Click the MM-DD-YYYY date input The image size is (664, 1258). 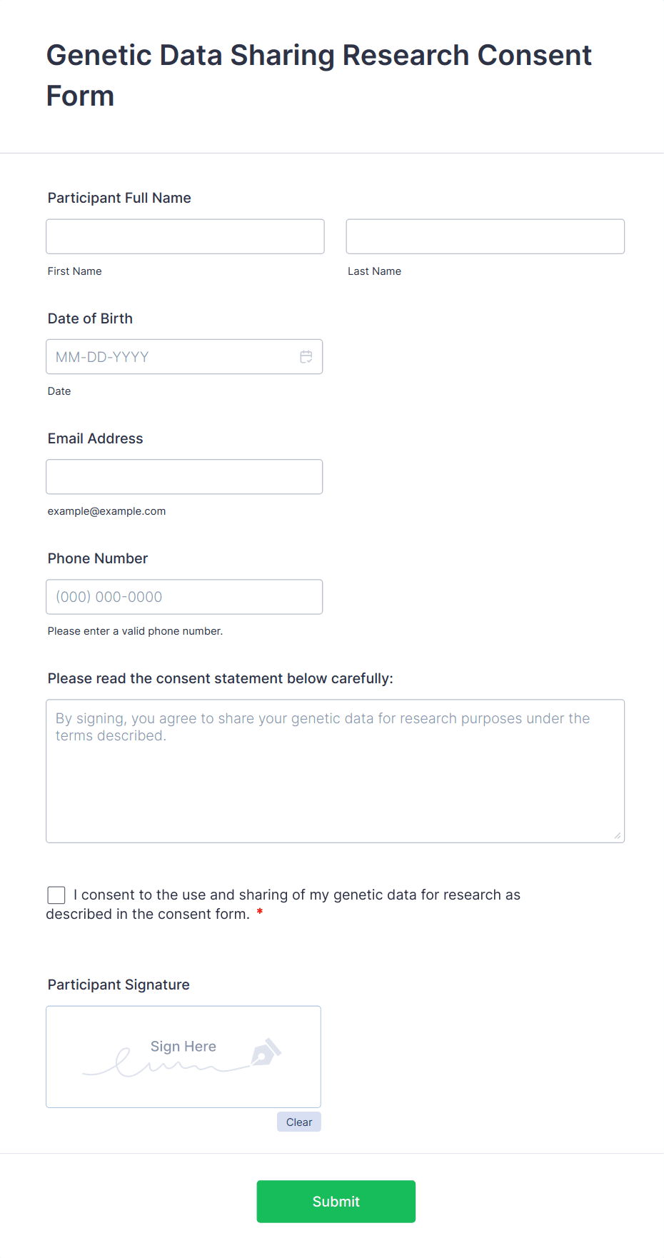[171, 357]
